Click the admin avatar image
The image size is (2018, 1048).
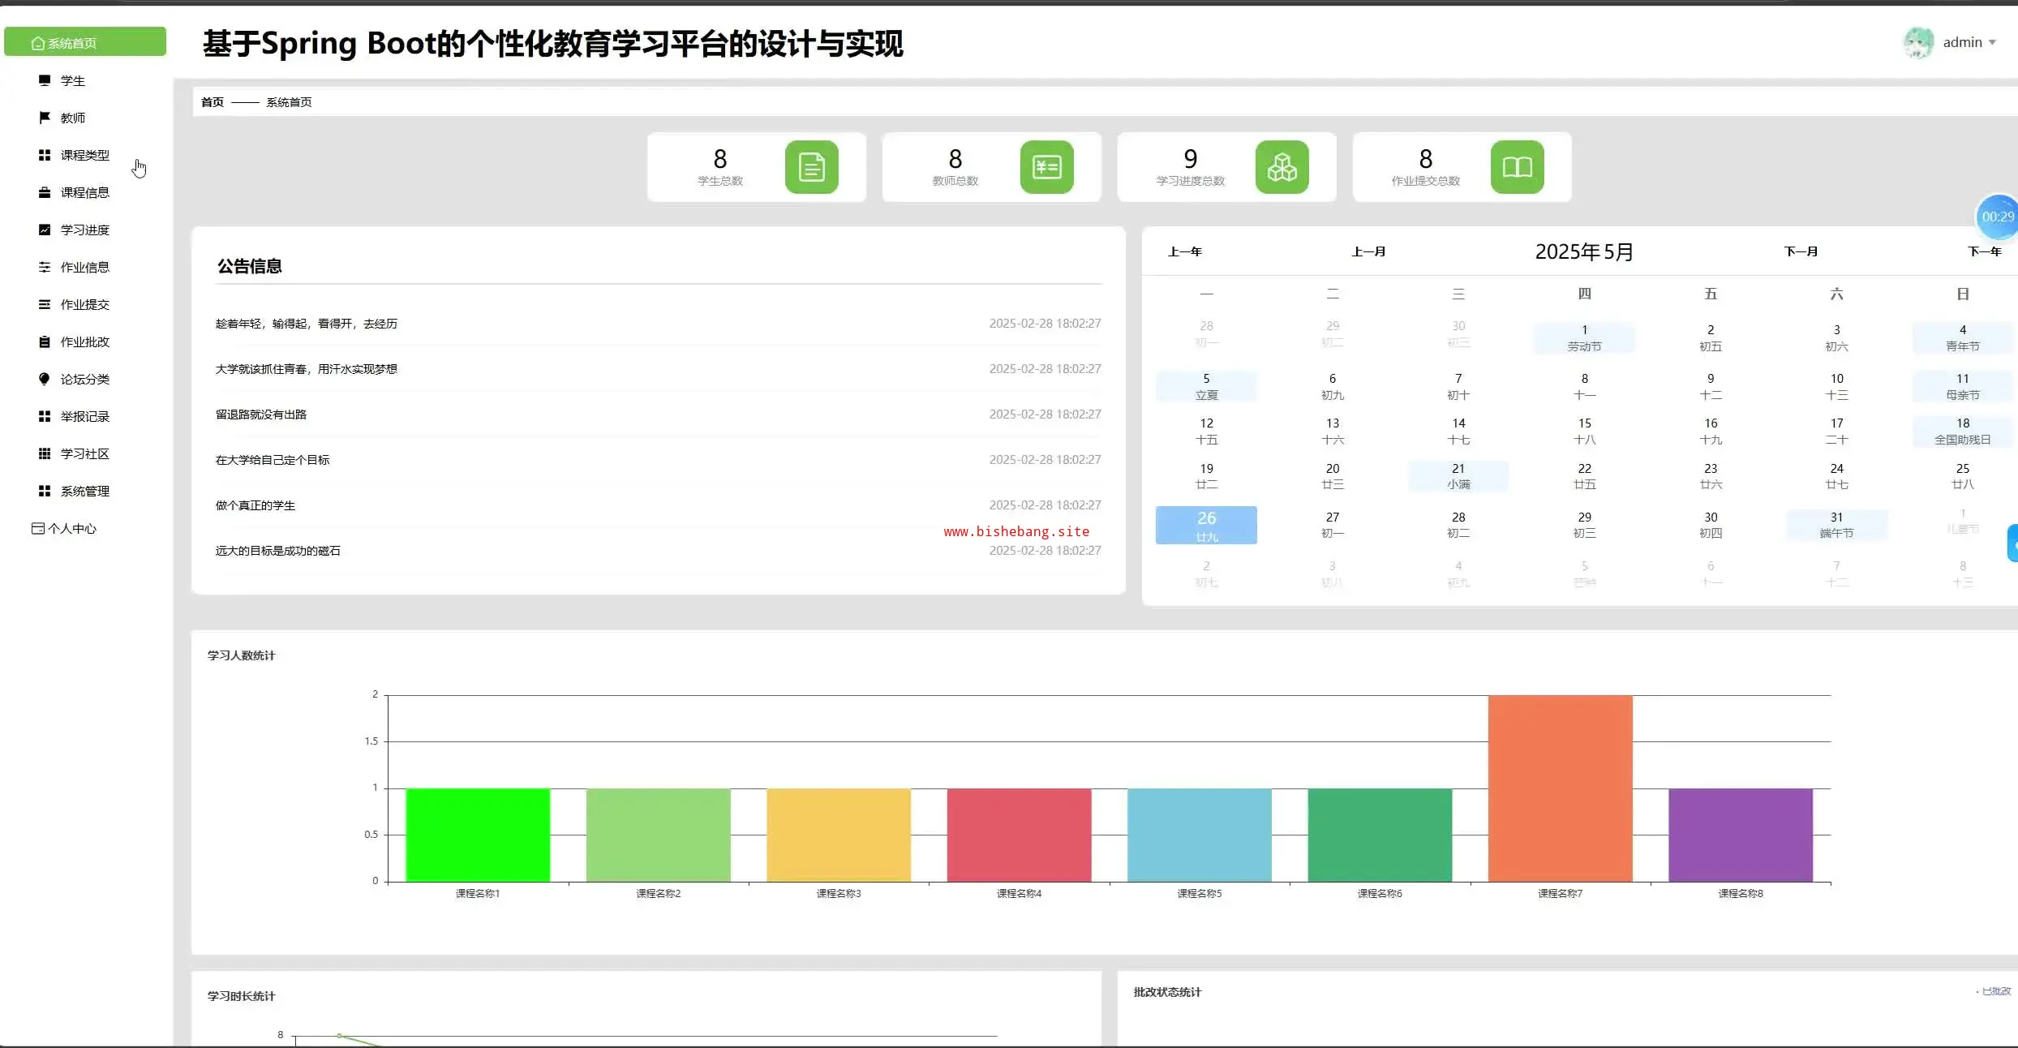1918,42
